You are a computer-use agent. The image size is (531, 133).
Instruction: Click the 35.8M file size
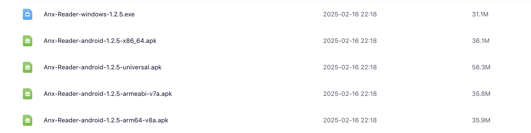(x=481, y=94)
